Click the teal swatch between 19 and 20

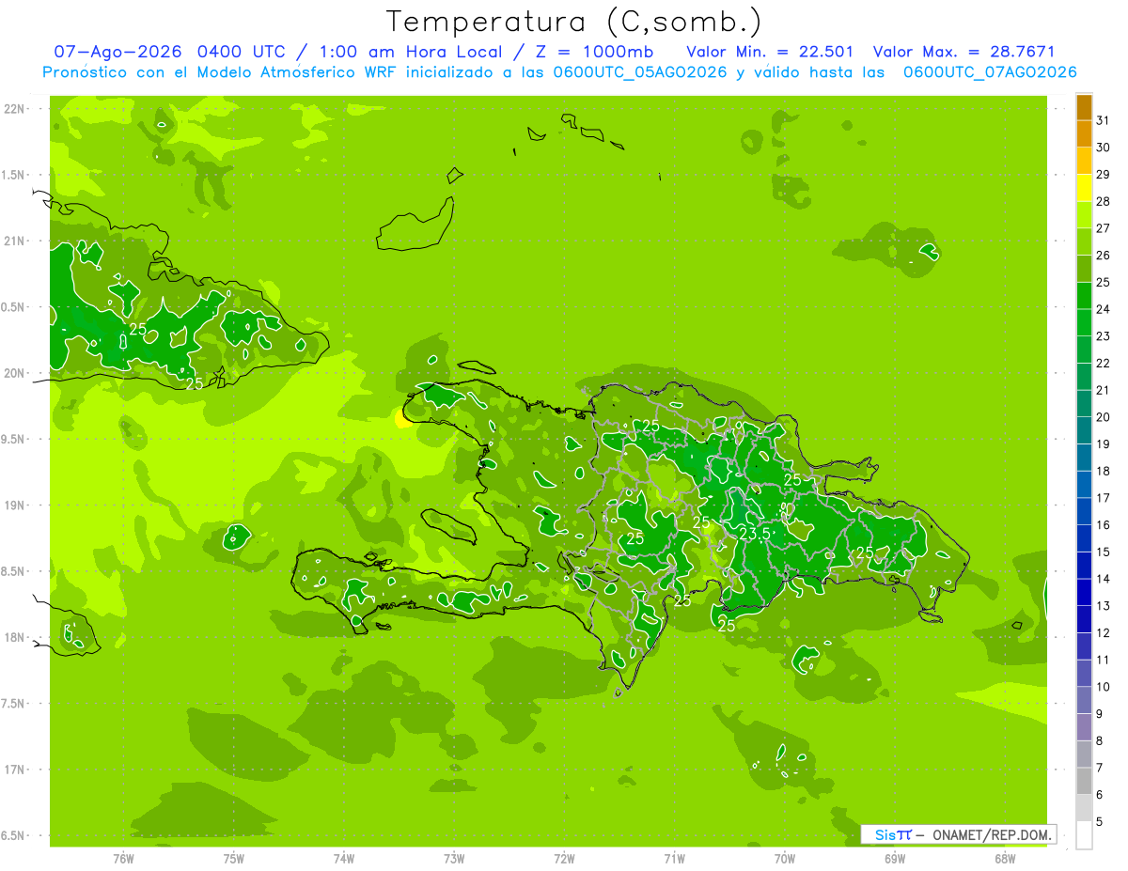[x=1084, y=431]
